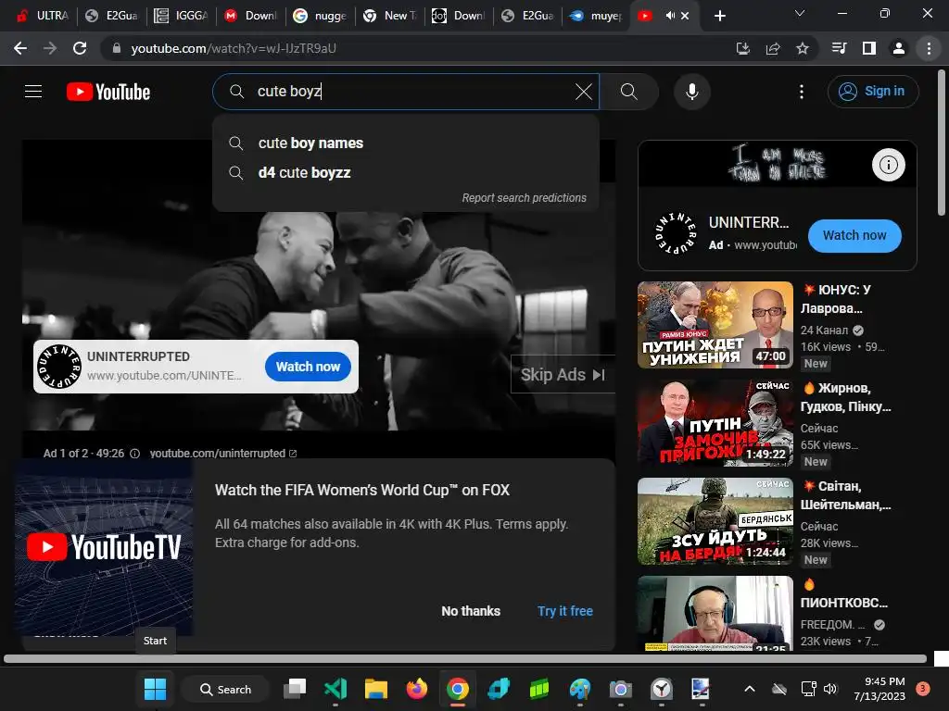Skip the ads in the player
This screenshot has height=711, width=949.
coord(563,375)
